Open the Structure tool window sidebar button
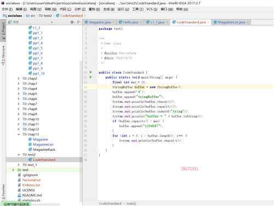 coord(3,55)
